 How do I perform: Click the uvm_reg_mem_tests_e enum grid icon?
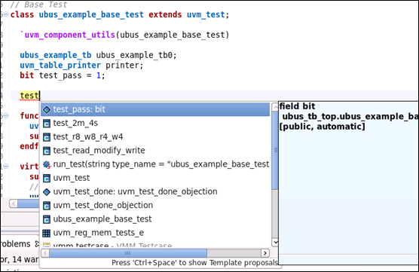pos(47,233)
